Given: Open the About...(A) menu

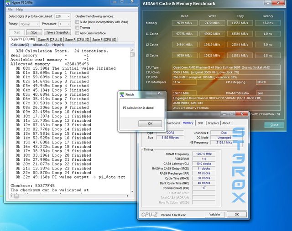Looking at the screenshot, I should pos(41,45).
